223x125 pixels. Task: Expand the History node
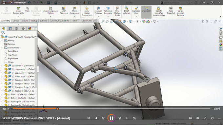2,41
